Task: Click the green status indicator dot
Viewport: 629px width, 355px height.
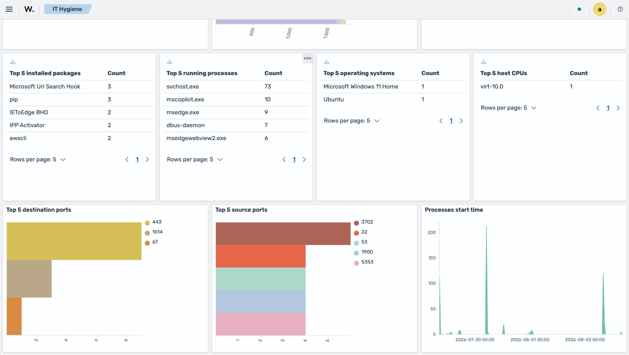Action: (x=579, y=9)
